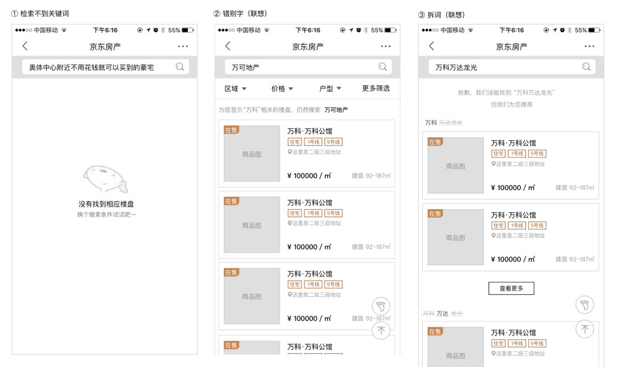Tap 在售 badge on third card, second phone
Viewport: 625px width, 367px height.
[x=231, y=273]
